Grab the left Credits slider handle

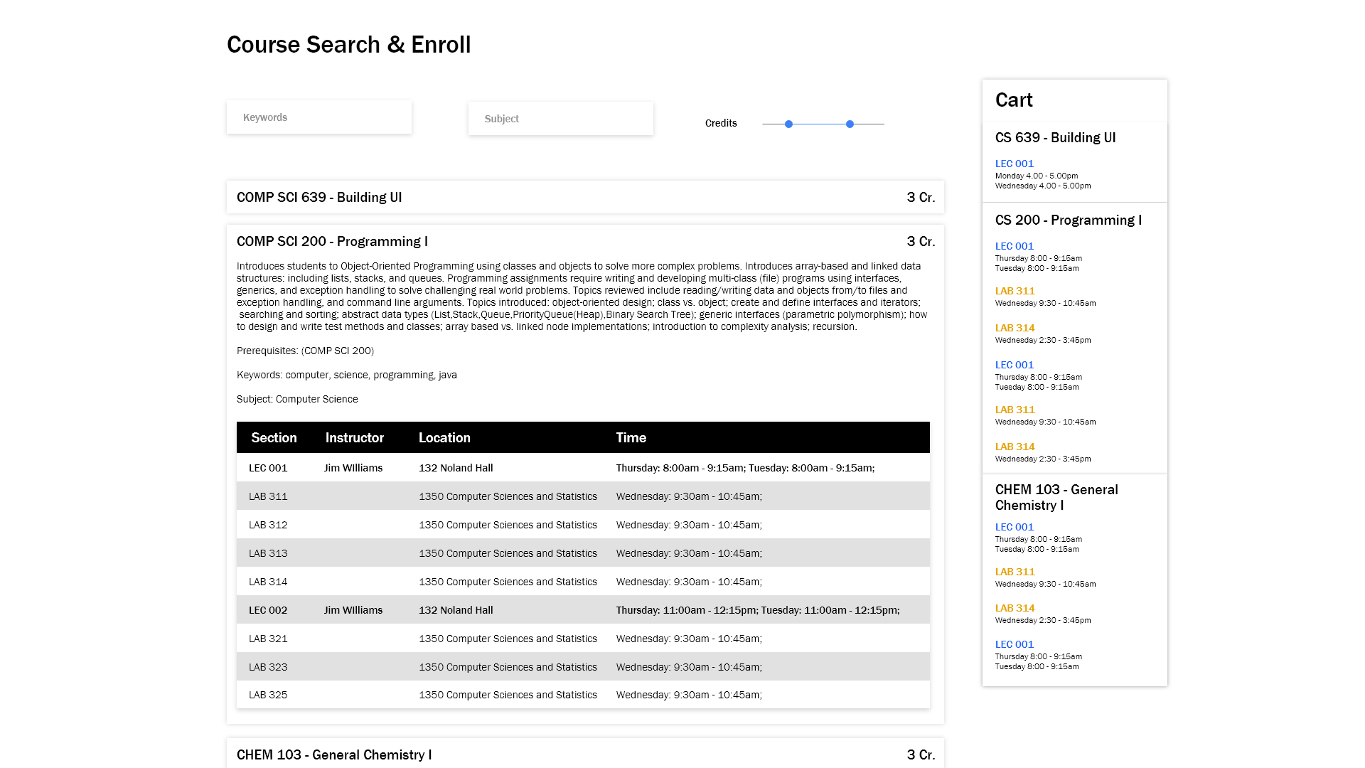788,124
